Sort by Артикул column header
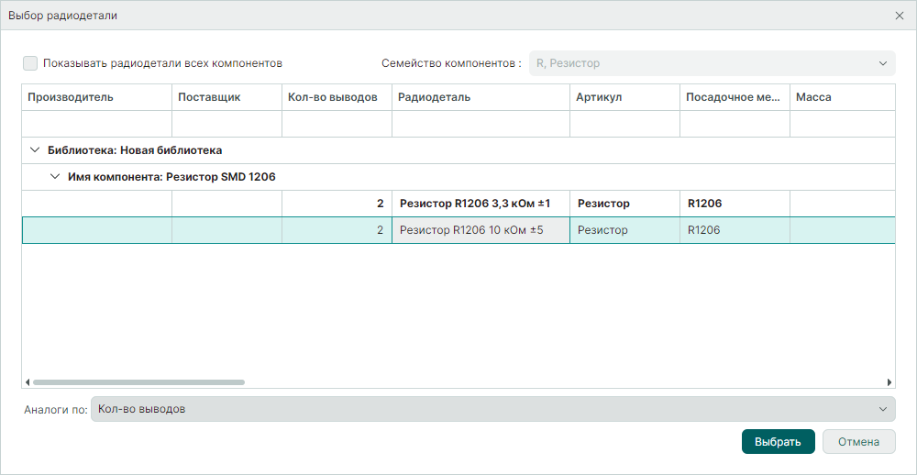The height and width of the screenshot is (475, 917). coord(624,97)
